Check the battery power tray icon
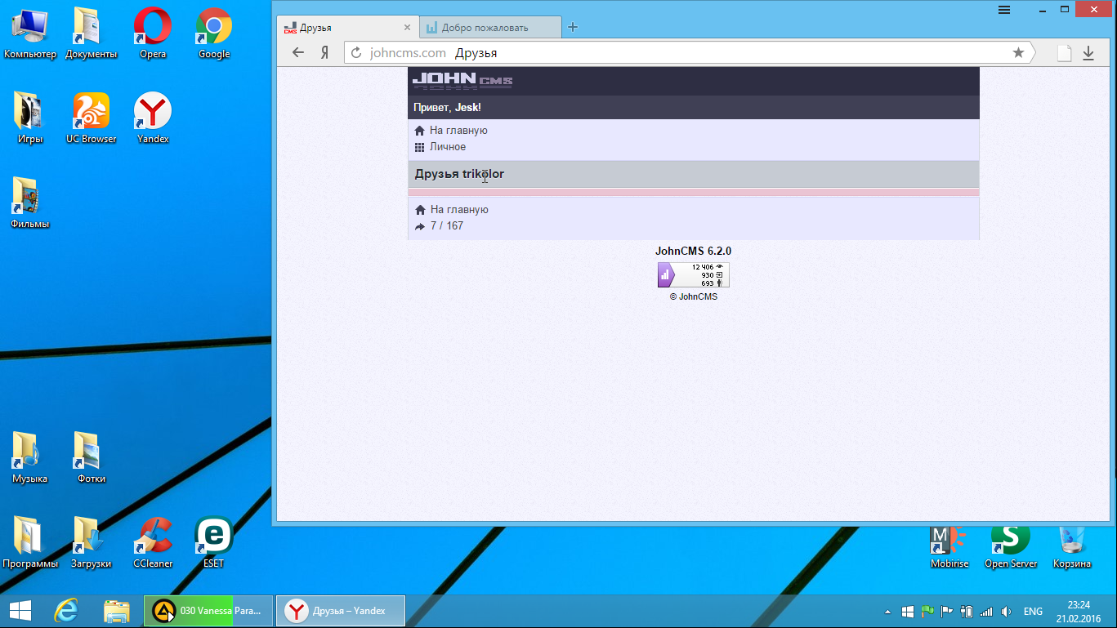The image size is (1117, 628). (967, 612)
